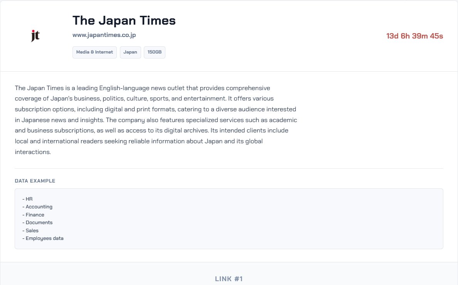Click the '- Employees data' list entry
The height and width of the screenshot is (285, 458).
point(43,238)
